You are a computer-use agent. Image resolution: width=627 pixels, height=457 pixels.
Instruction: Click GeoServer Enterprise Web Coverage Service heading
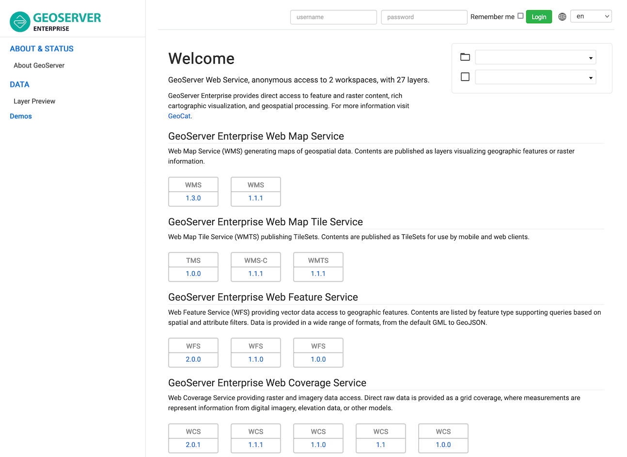click(267, 383)
